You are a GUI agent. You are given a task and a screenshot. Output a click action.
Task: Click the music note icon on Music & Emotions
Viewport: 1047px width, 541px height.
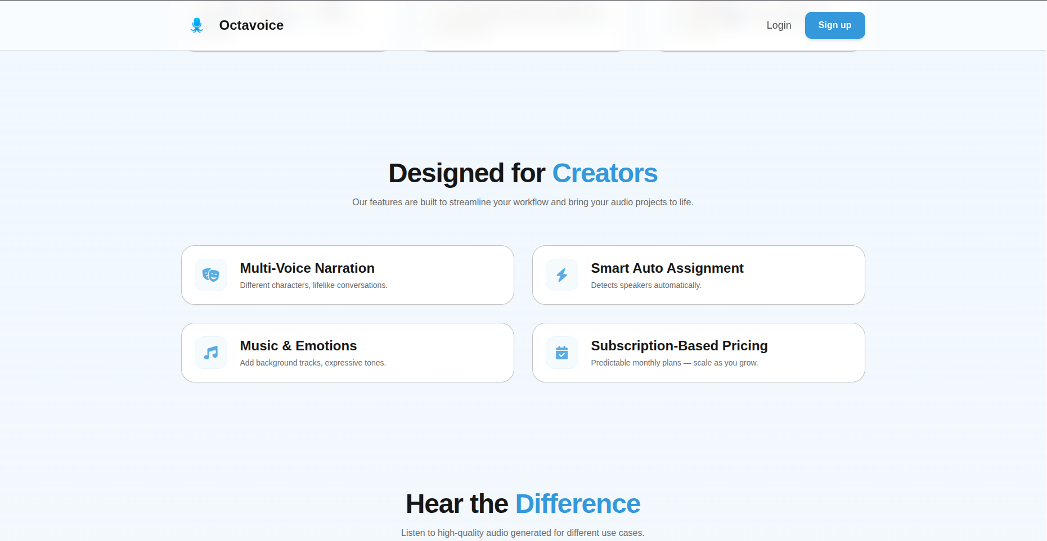pos(210,353)
